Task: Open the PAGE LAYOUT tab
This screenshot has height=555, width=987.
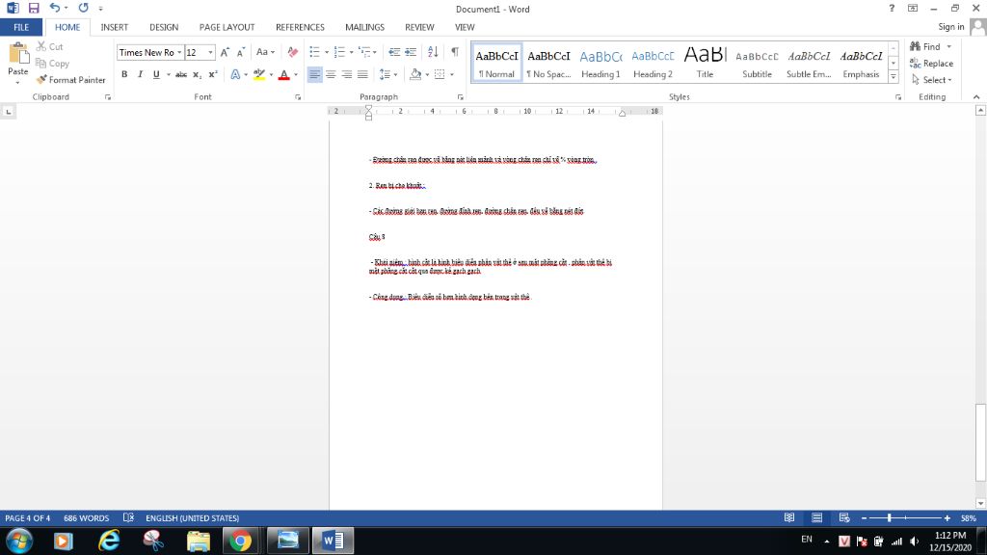Action: click(x=227, y=27)
